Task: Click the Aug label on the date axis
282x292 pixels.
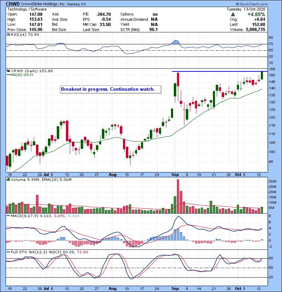Action: 113,174
